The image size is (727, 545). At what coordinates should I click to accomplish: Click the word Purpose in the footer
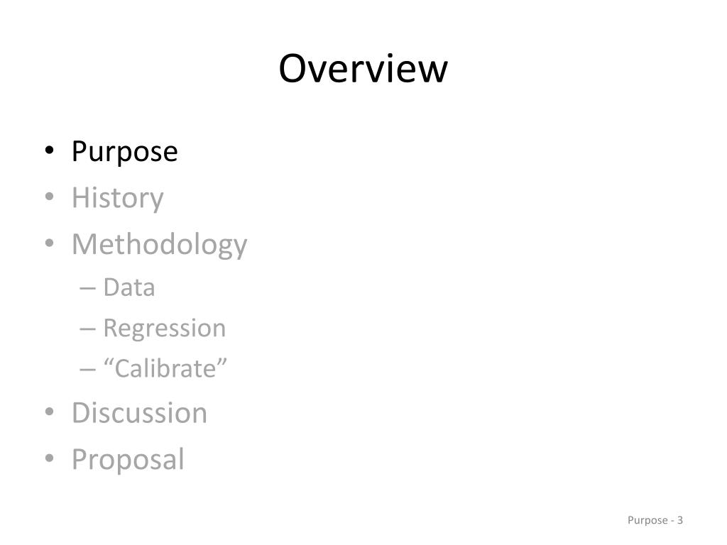click(x=647, y=520)
